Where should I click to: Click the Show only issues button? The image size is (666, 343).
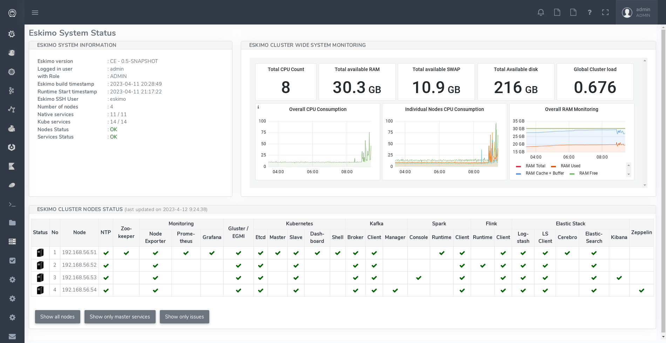click(x=184, y=317)
